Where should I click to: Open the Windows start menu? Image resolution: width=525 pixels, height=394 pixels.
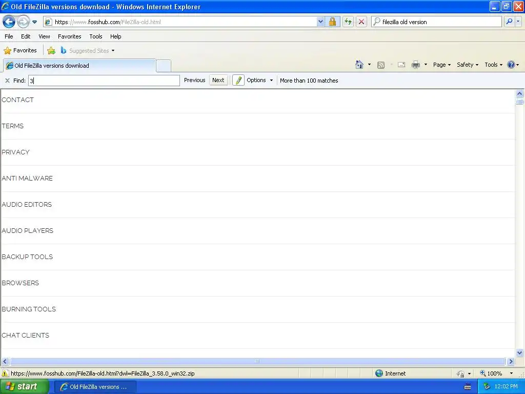(24, 387)
